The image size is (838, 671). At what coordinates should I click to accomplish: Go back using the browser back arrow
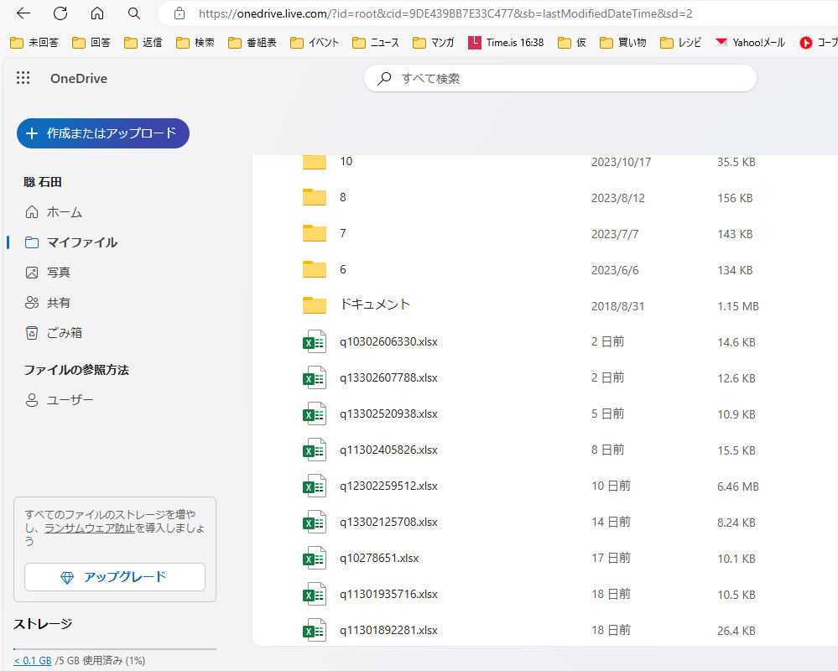[x=23, y=13]
